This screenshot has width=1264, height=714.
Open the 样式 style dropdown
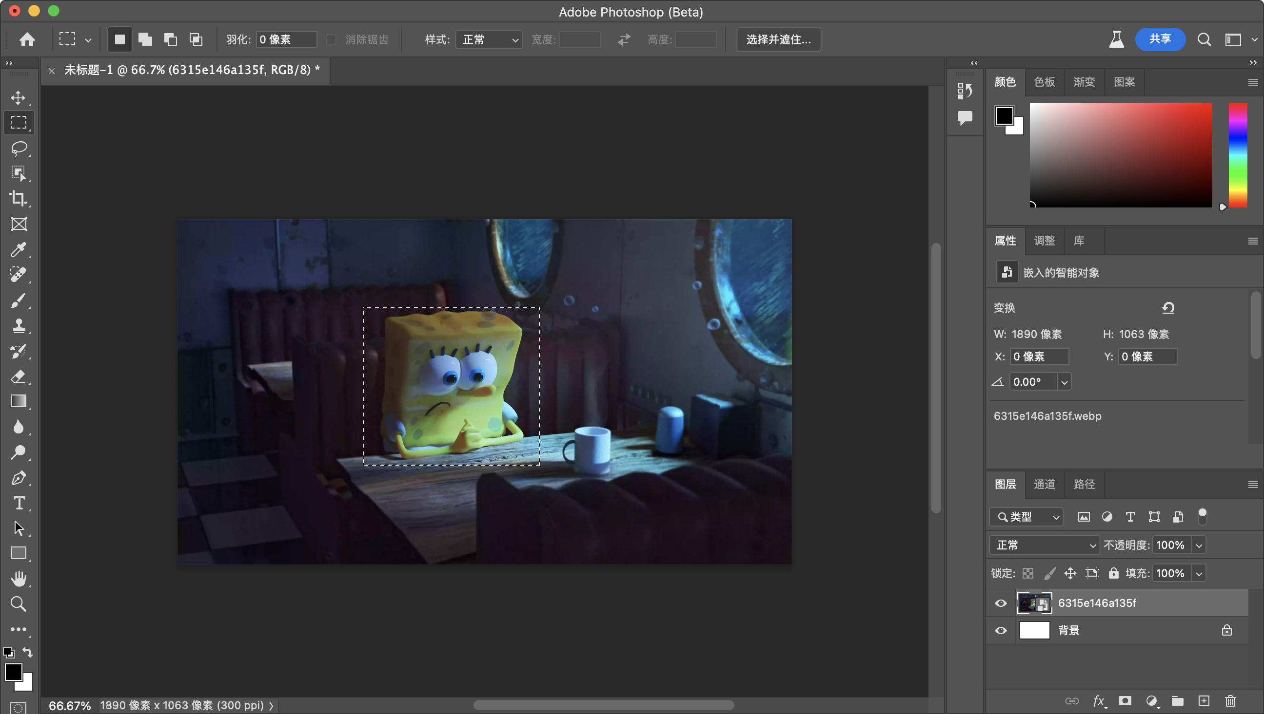(489, 39)
